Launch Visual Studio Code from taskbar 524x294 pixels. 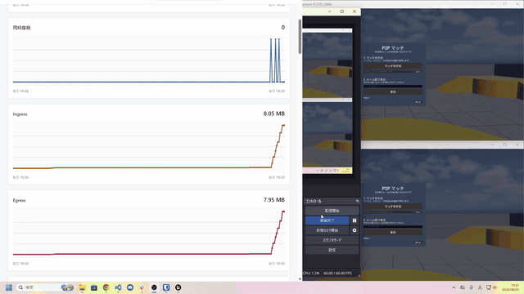tap(118, 287)
